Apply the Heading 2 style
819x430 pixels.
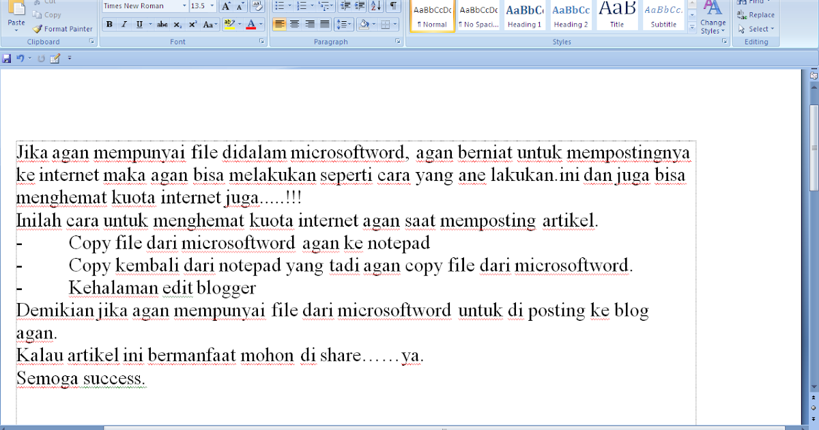pos(571,15)
